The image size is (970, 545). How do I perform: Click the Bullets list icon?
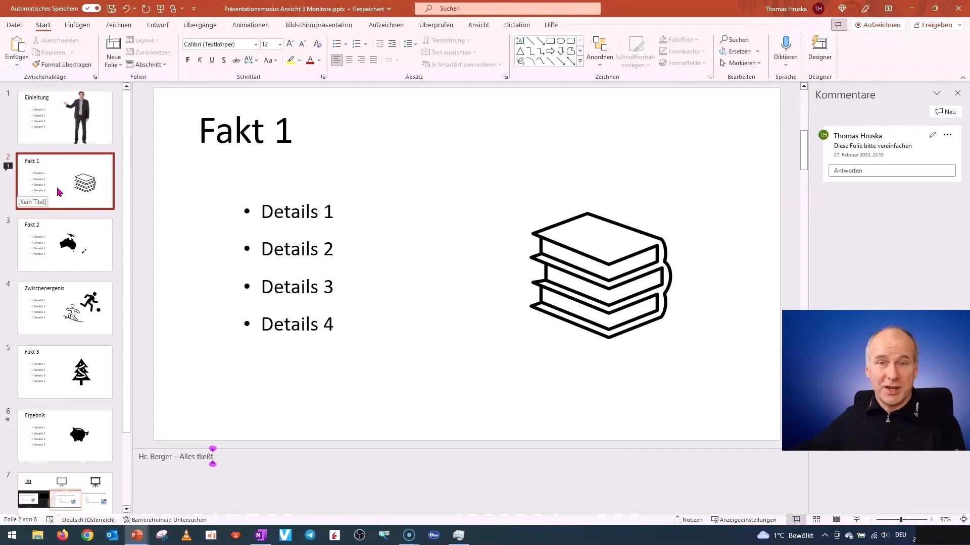point(337,43)
